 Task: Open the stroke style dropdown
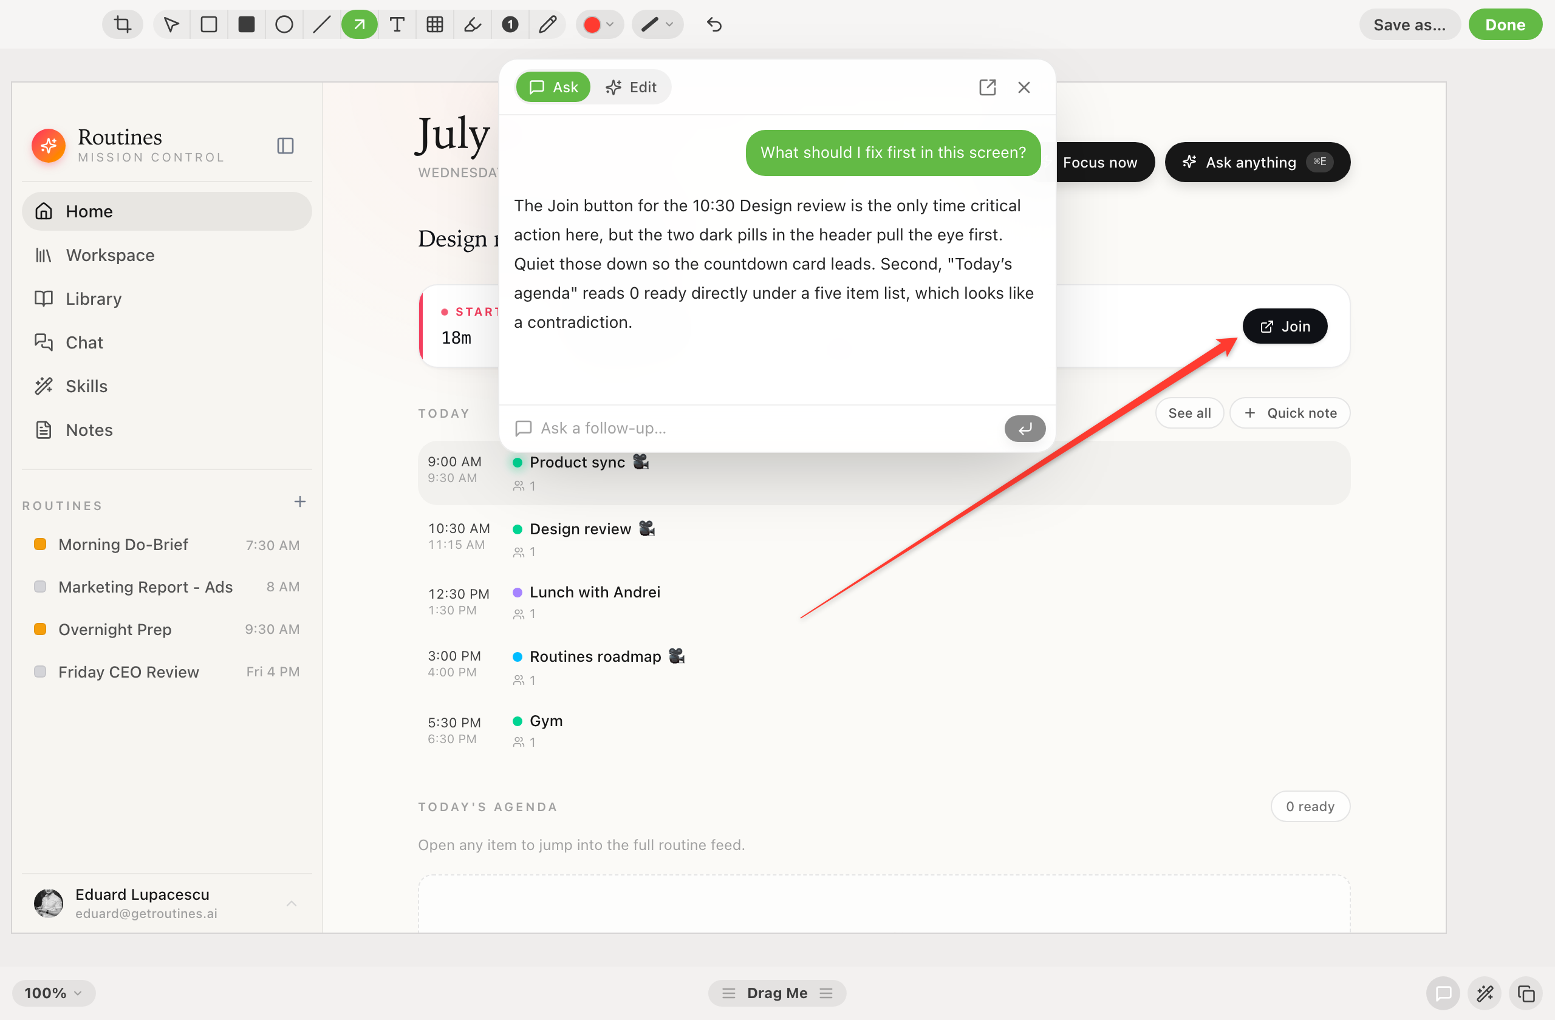(657, 25)
